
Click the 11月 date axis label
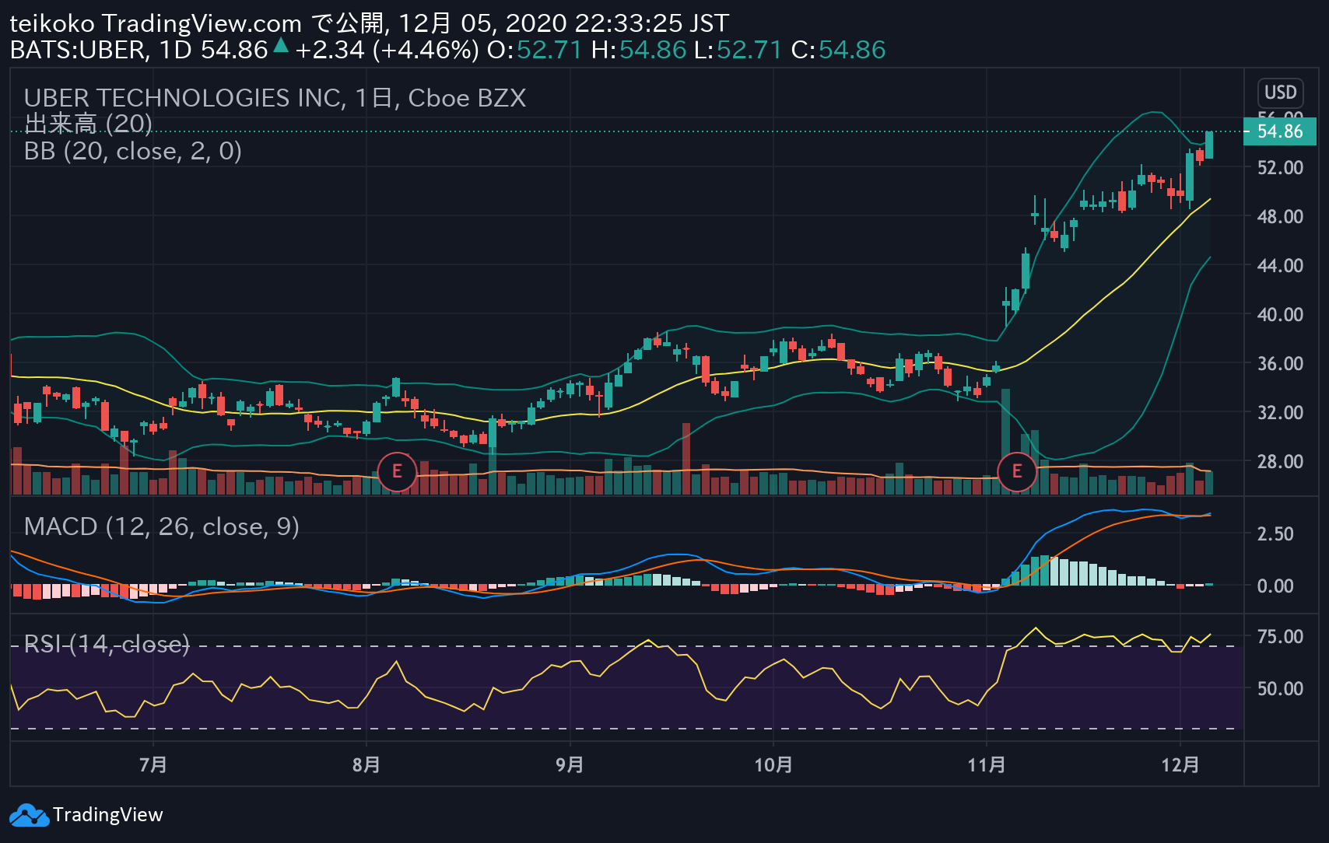point(987,764)
